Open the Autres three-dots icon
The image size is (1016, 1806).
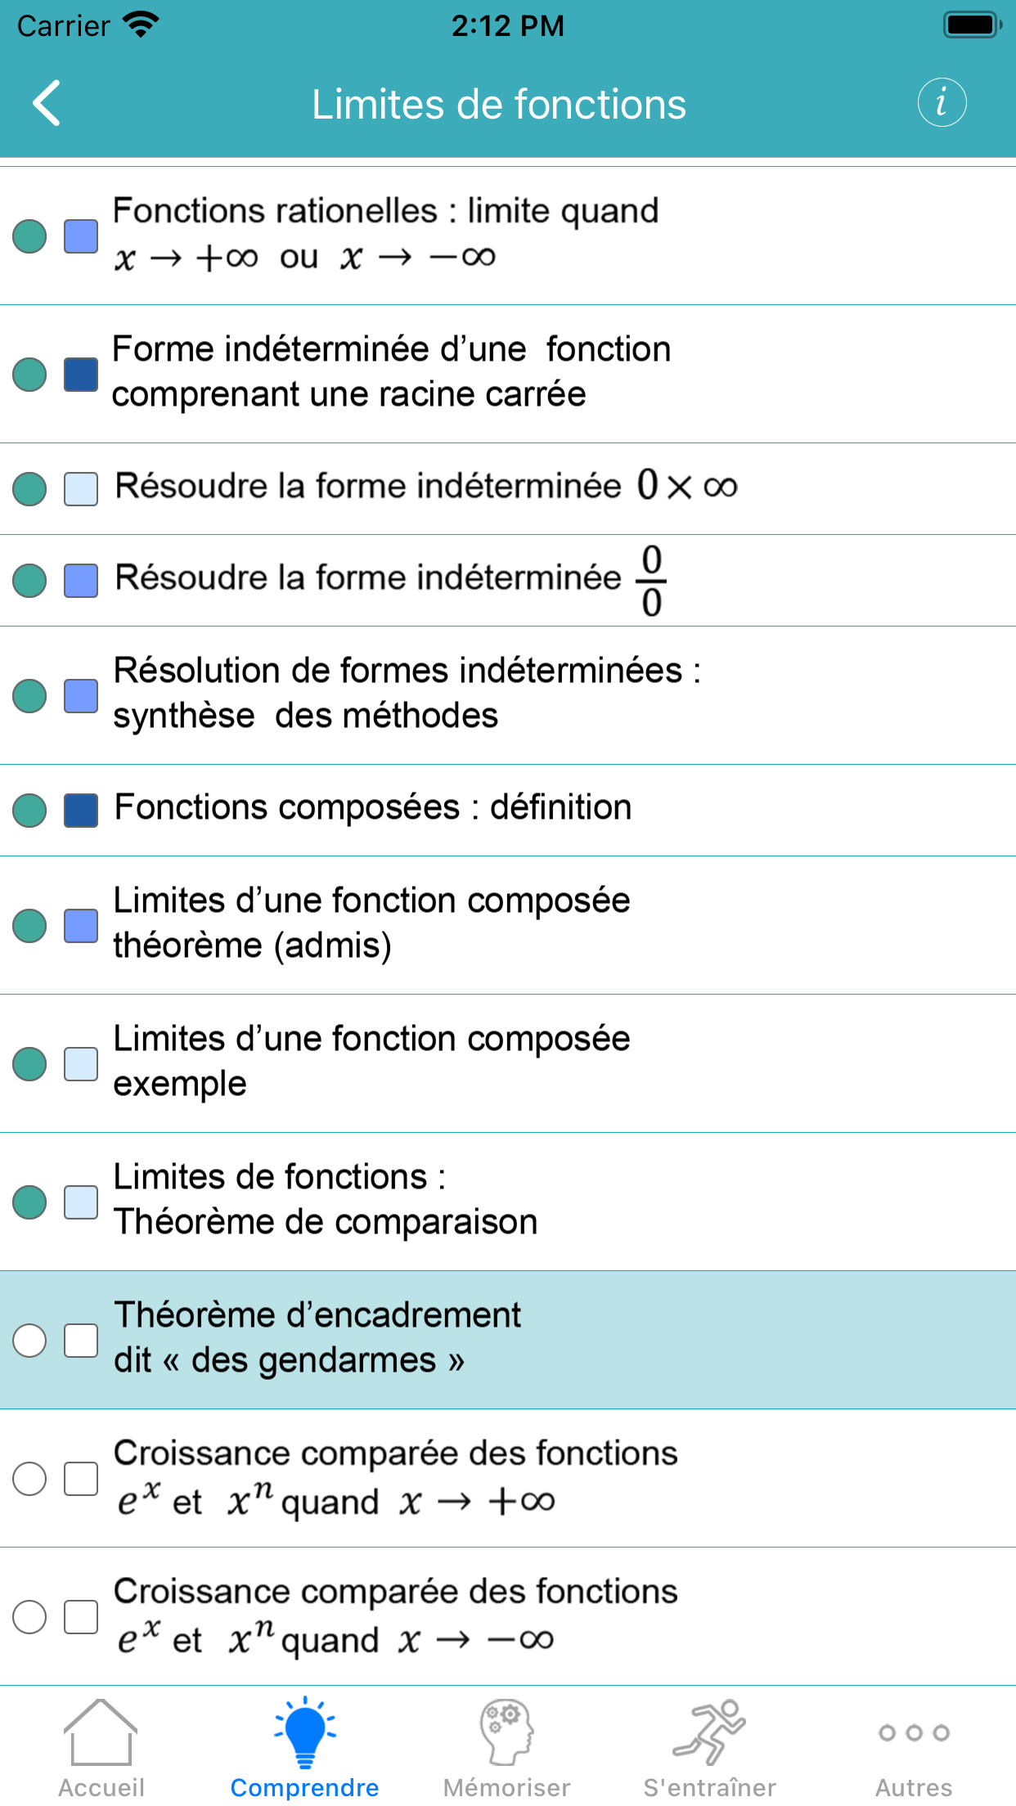[913, 1731]
